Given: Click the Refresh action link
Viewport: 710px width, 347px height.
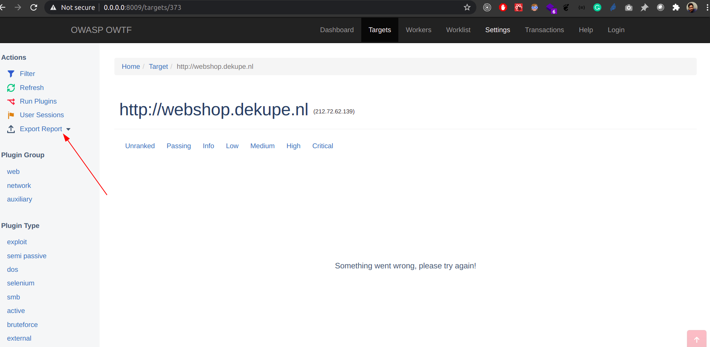Looking at the screenshot, I should click(32, 88).
